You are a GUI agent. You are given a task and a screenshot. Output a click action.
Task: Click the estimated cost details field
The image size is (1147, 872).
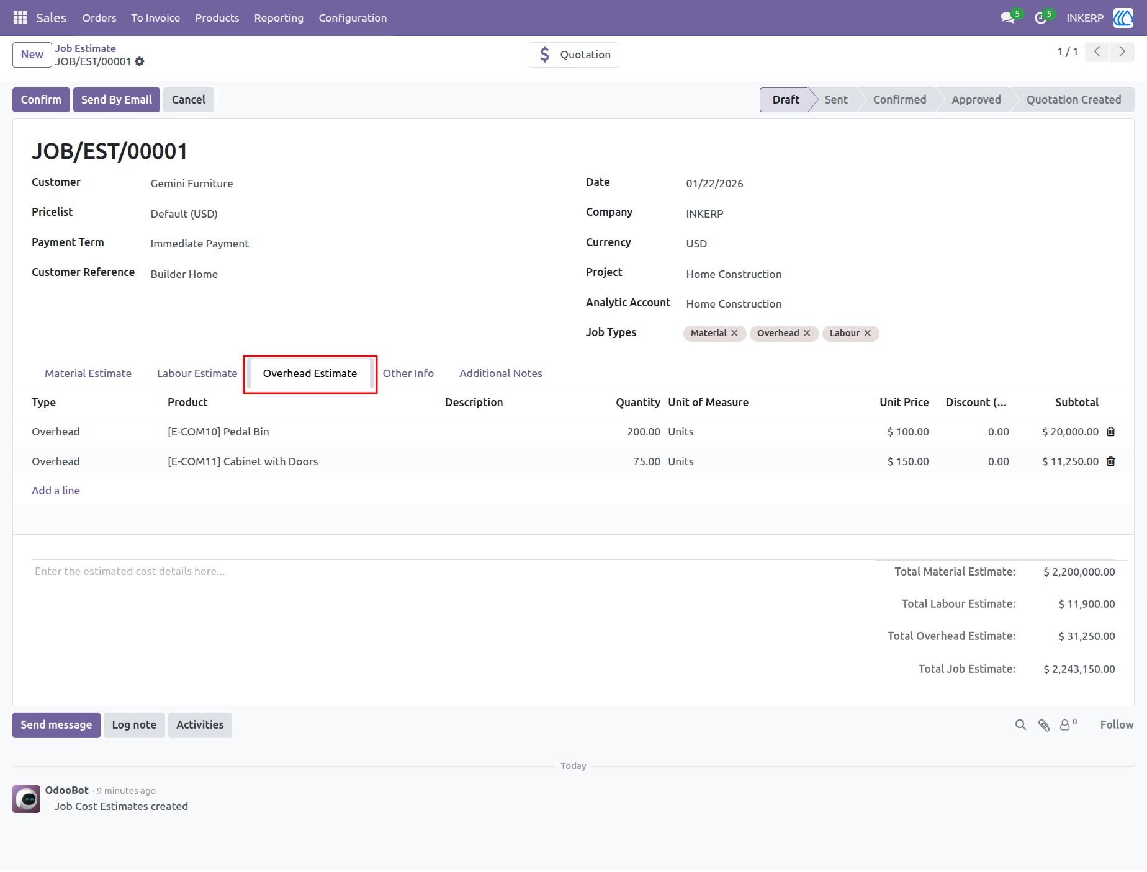coord(447,571)
